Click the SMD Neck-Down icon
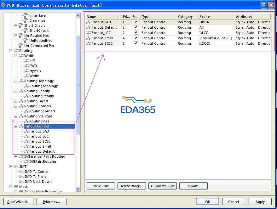Screen dimensions: 277x209 point(21,182)
